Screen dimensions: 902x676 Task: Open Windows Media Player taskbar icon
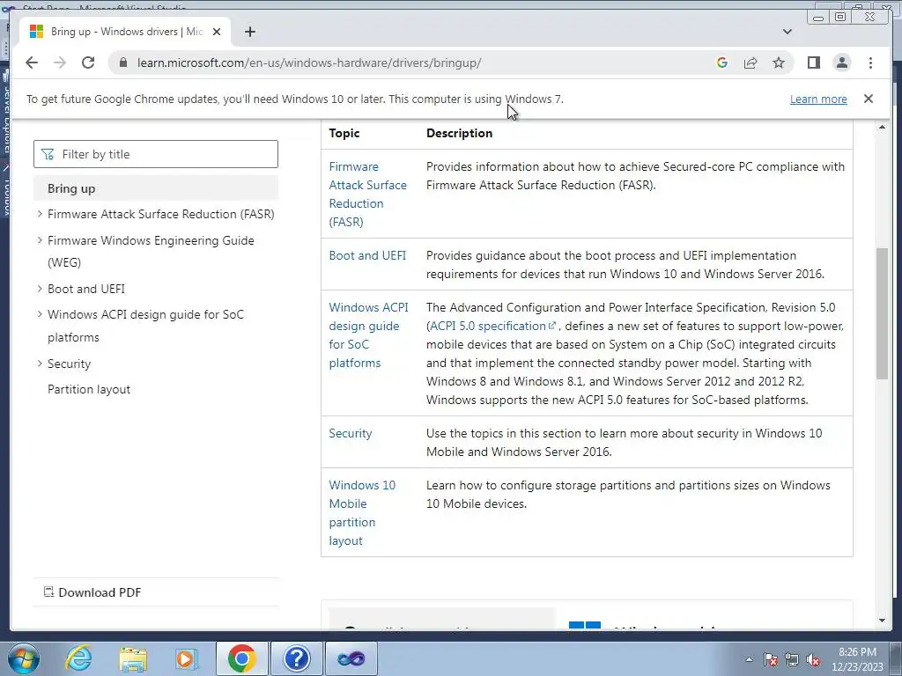186,658
